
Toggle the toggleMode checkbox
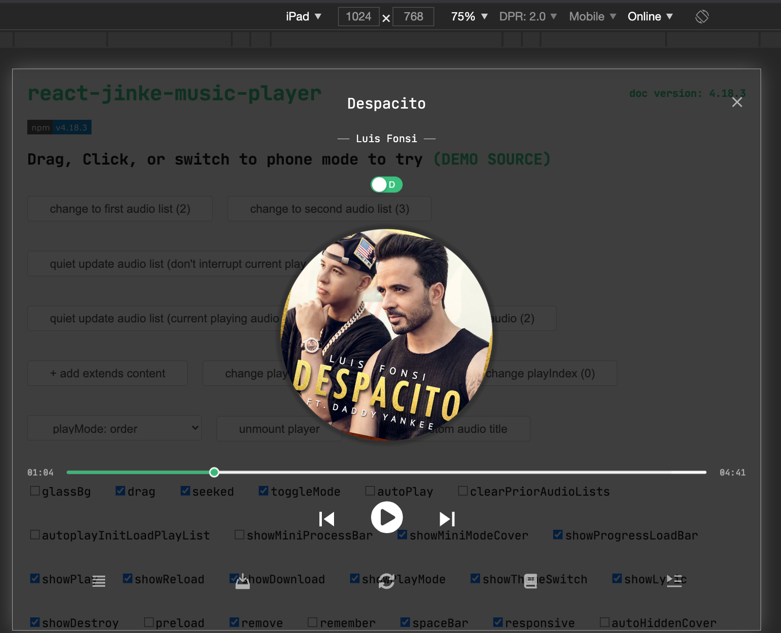pyautogui.click(x=263, y=491)
